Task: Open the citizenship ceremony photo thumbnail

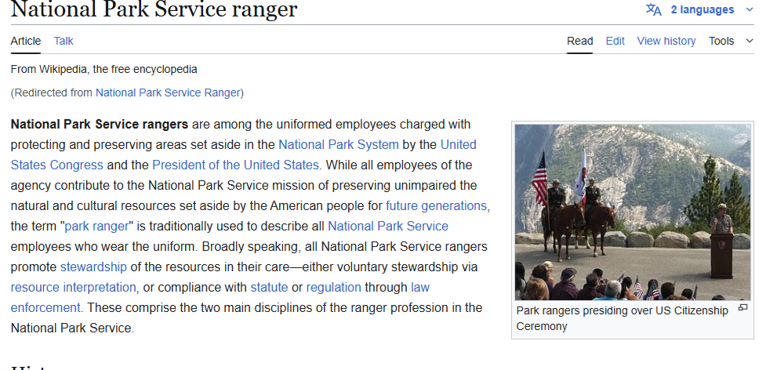Action: 633,212
